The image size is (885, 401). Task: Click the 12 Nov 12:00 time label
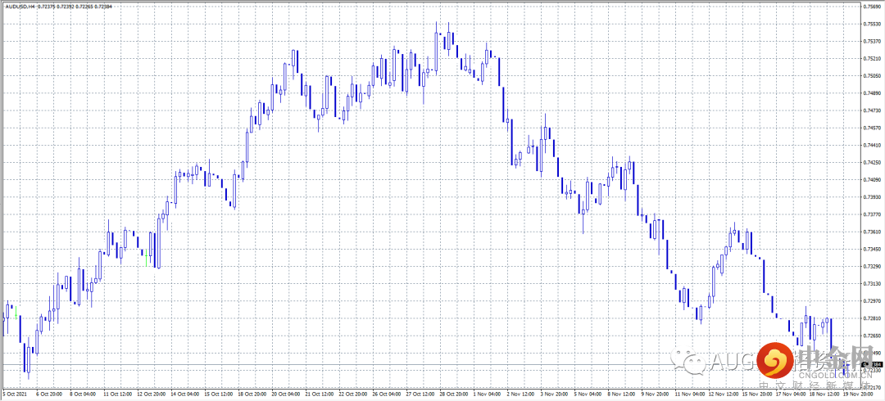(x=724, y=394)
